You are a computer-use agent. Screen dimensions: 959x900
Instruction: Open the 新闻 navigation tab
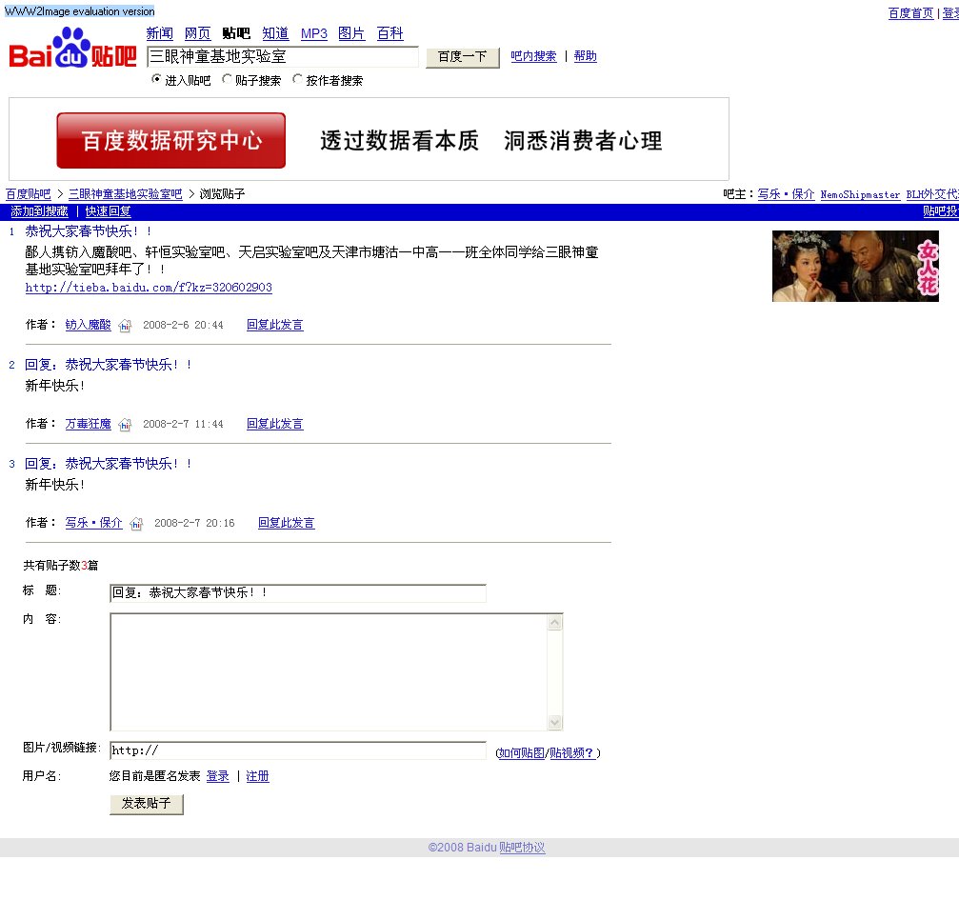tap(159, 33)
